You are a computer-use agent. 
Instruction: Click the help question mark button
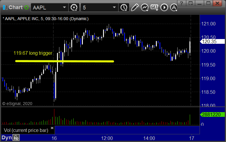click(x=181, y=3)
